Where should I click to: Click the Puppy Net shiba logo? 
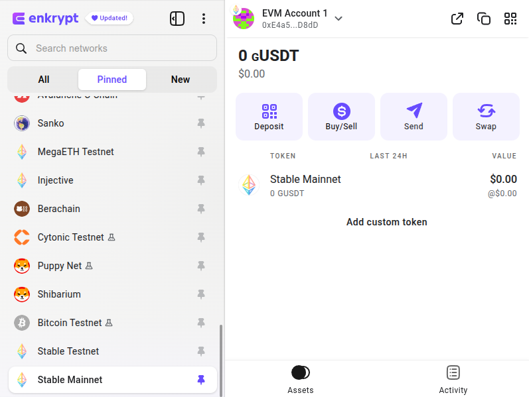coord(22,266)
